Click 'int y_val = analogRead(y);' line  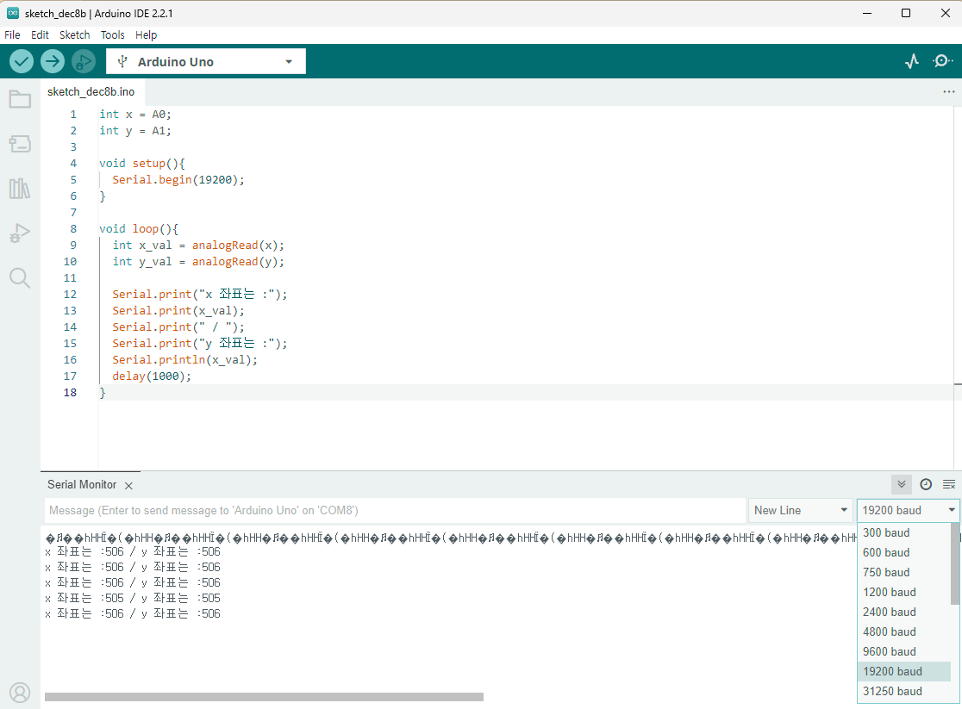[x=198, y=262]
